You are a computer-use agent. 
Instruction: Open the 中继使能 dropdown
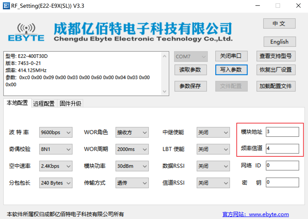tap(213, 132)
